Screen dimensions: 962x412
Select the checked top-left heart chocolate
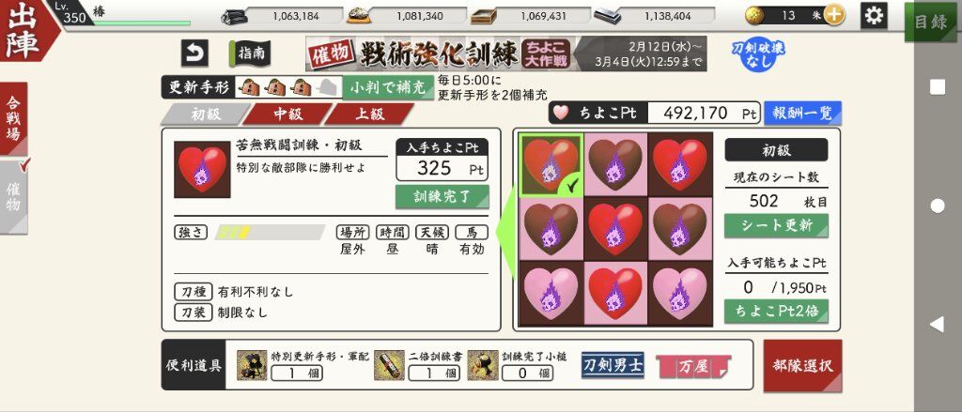tap(551, 165)
